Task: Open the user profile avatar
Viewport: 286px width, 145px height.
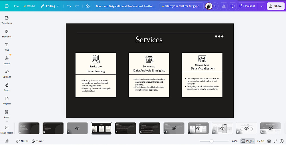Action: pos(209,6)
